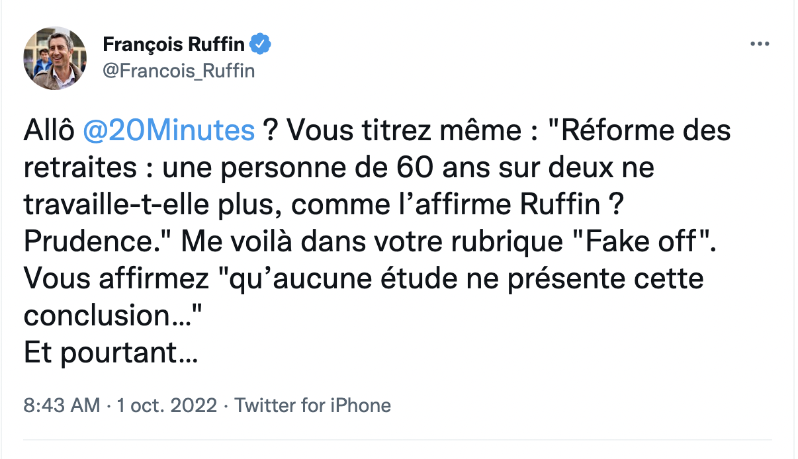Click the "1 oct. 2022" date
Image resolution: width=798 pixels, height=459 pixels.
tap(167, 405)
